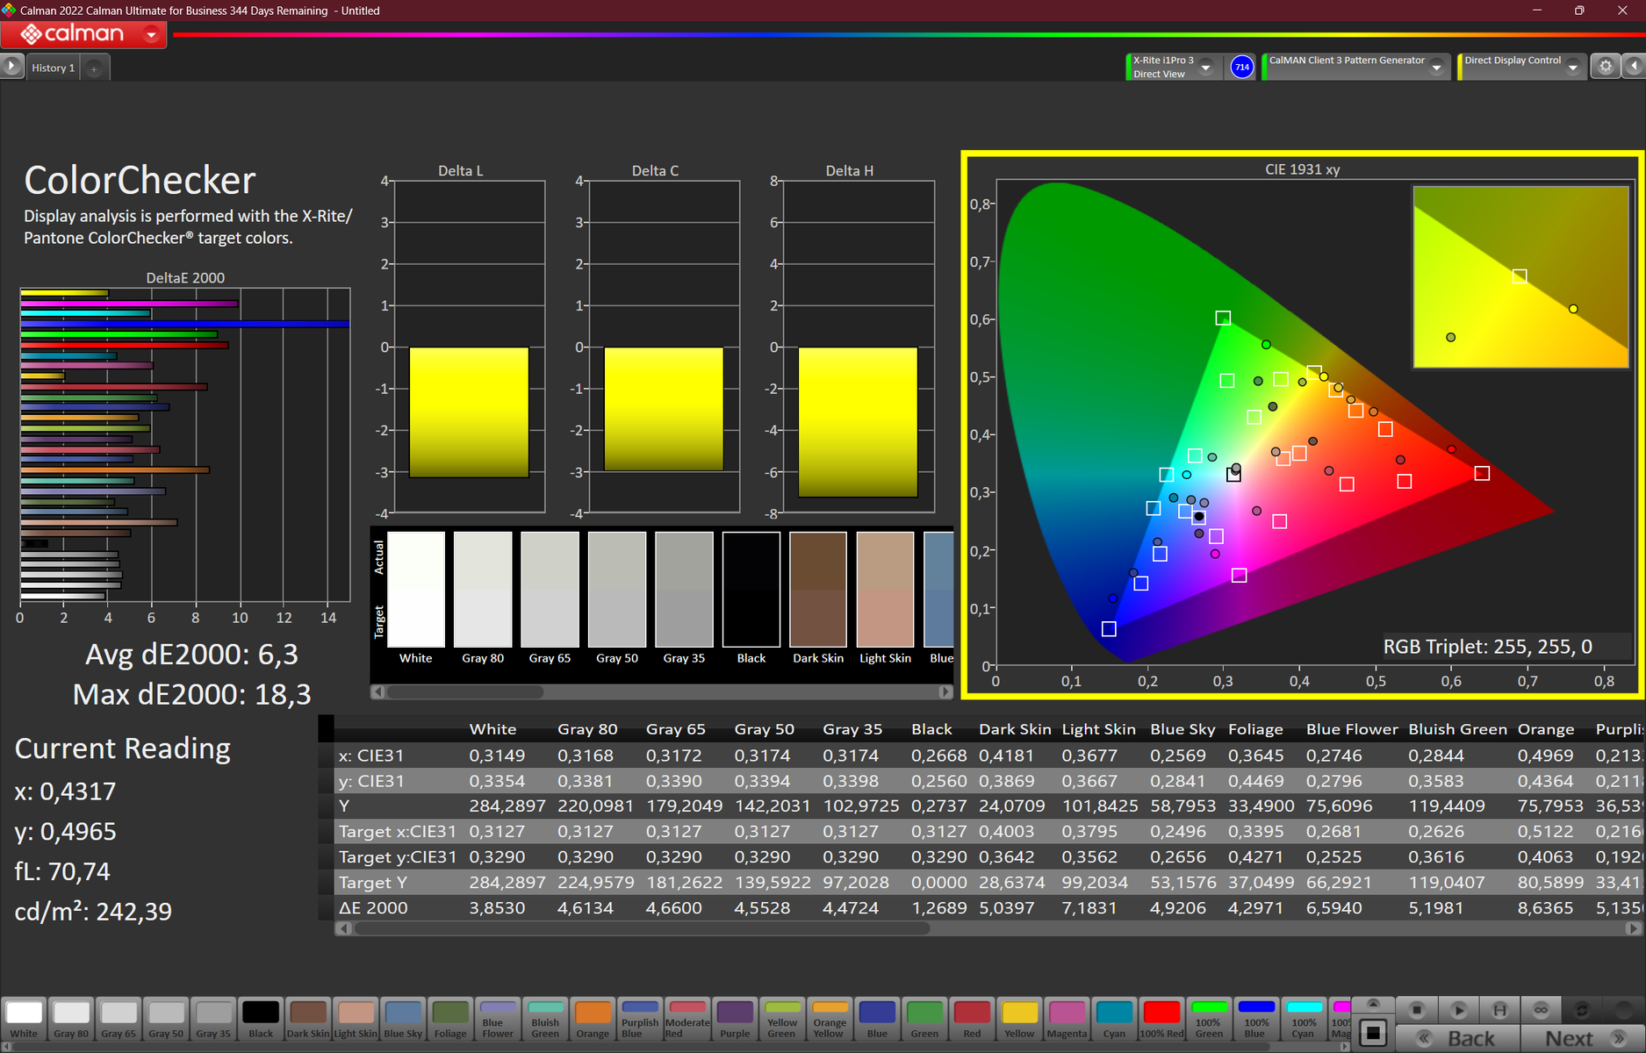The height and width of the screenshot is (1053, 1646).
Task: Click the stop measurement icon
Action: [1416, 1010]
